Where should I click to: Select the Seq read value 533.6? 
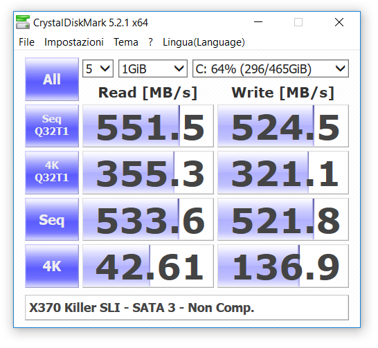pos(148,219)
